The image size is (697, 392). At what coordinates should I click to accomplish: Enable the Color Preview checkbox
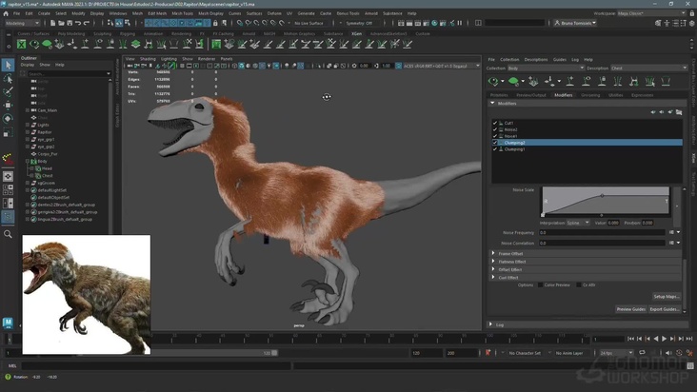click(x=540, y=284)
